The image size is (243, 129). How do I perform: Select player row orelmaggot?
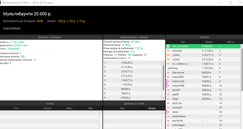point(203,125)
